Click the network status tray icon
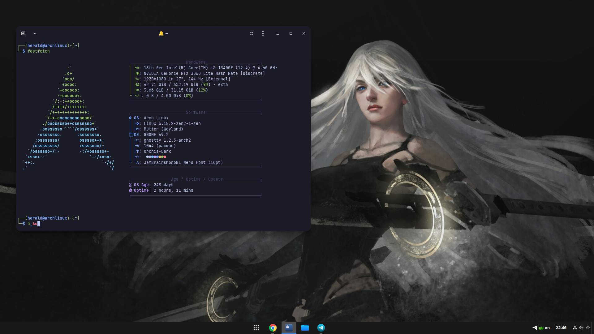The width and height of the screenshot is (594, 334). point(575,328)
